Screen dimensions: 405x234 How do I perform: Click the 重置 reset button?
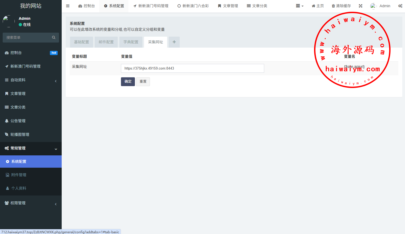pyautogui.click(x=143, y=82)
